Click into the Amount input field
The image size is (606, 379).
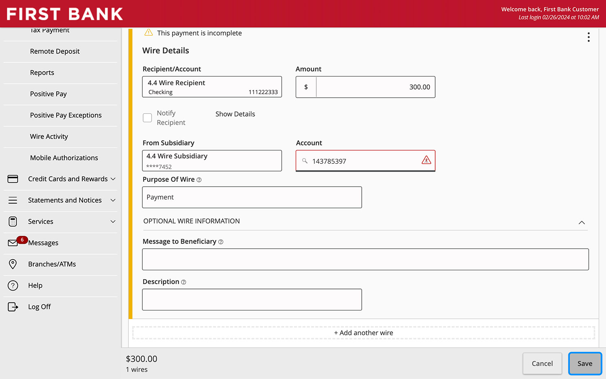click(x=376, y=87)
